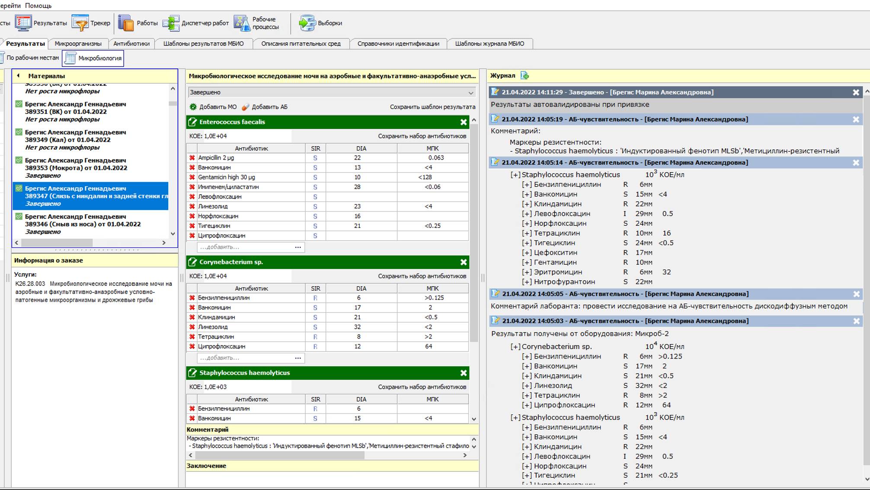Open the Помощь menu
The height and width of the screenshot is (490, 870).
pos(38,6)
